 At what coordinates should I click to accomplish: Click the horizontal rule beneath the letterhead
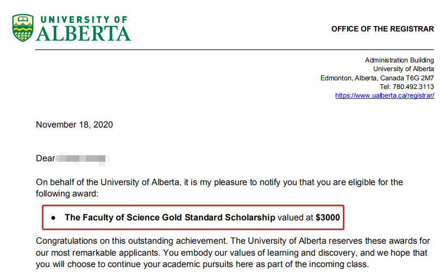(235, 49)
